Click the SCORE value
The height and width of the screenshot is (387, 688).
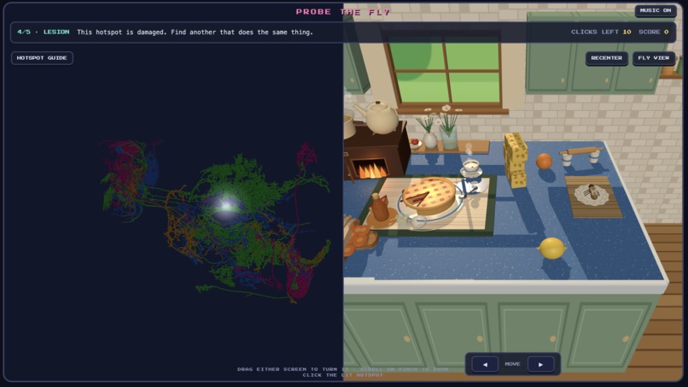(x=666, y=32)
